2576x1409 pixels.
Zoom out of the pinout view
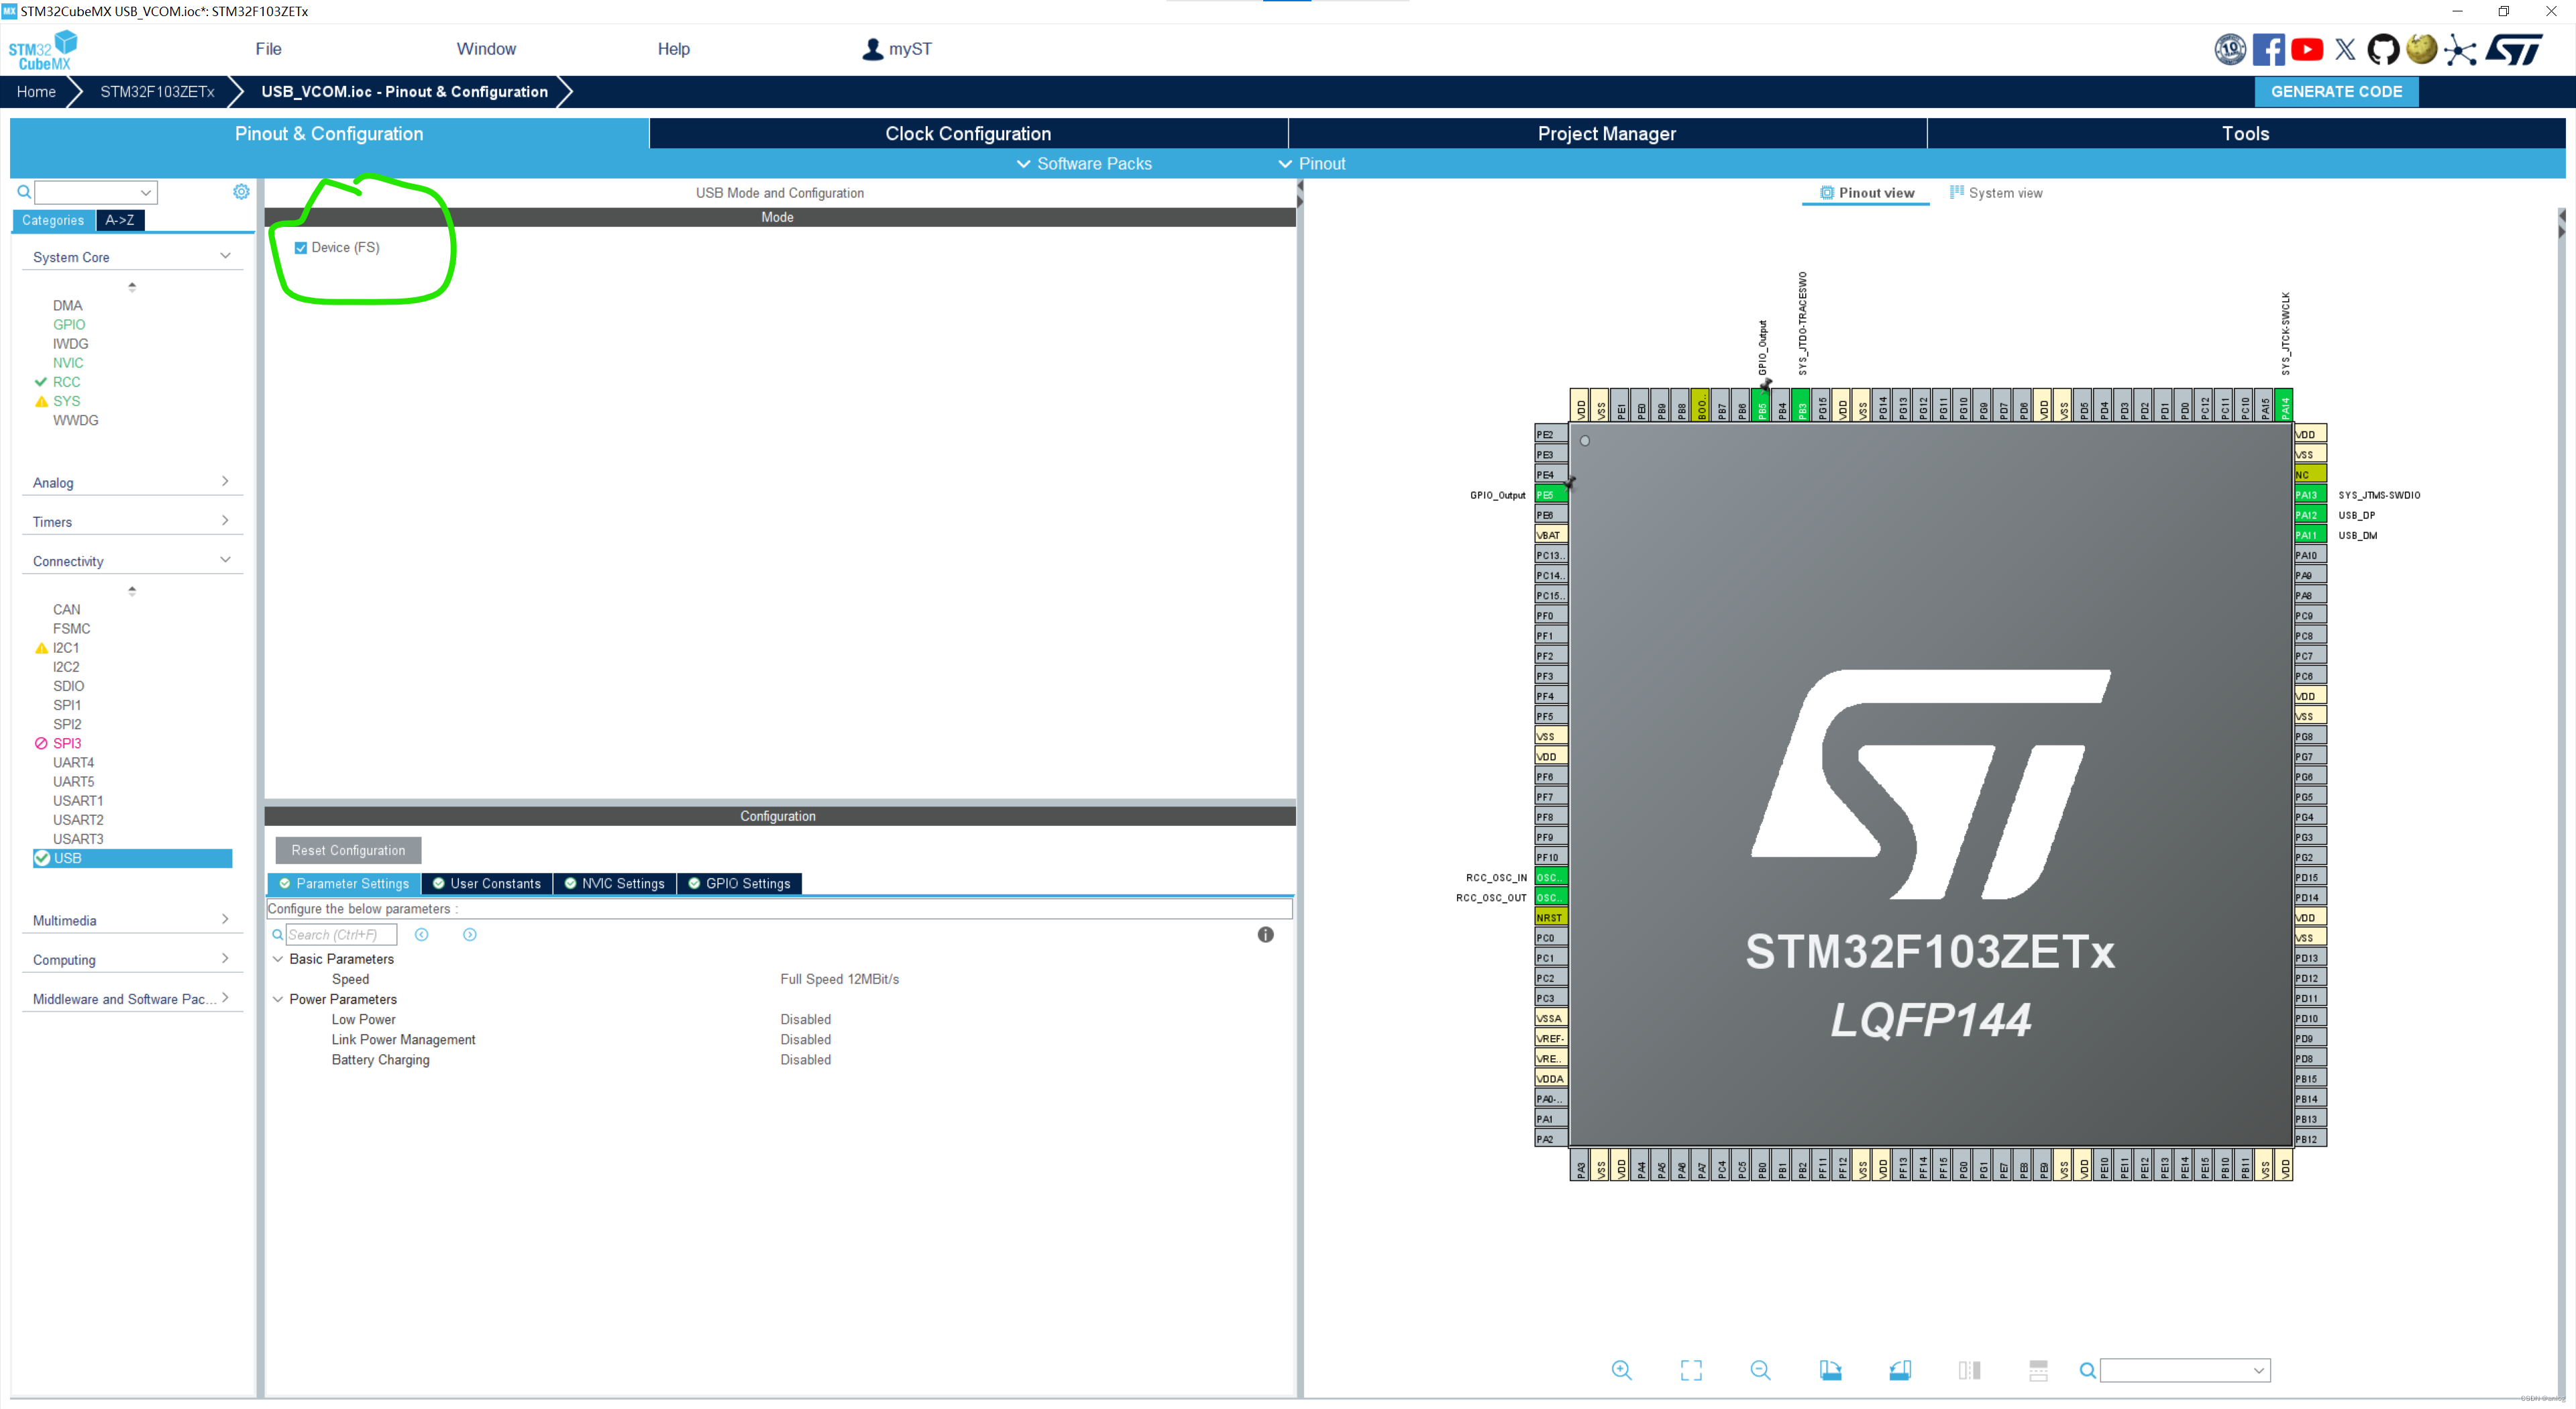tap(1760, 1370)
